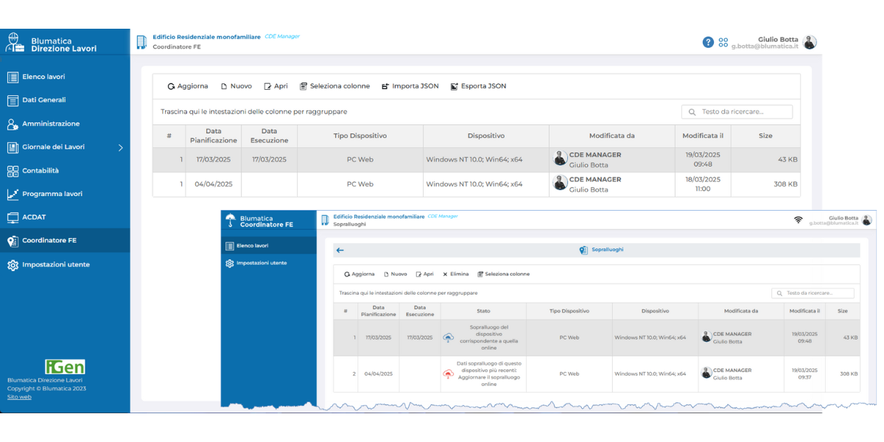Sort by Data Pianificazione column header
Image resolution: width=884 pixels, height=442 pixels.
point(214,136)
